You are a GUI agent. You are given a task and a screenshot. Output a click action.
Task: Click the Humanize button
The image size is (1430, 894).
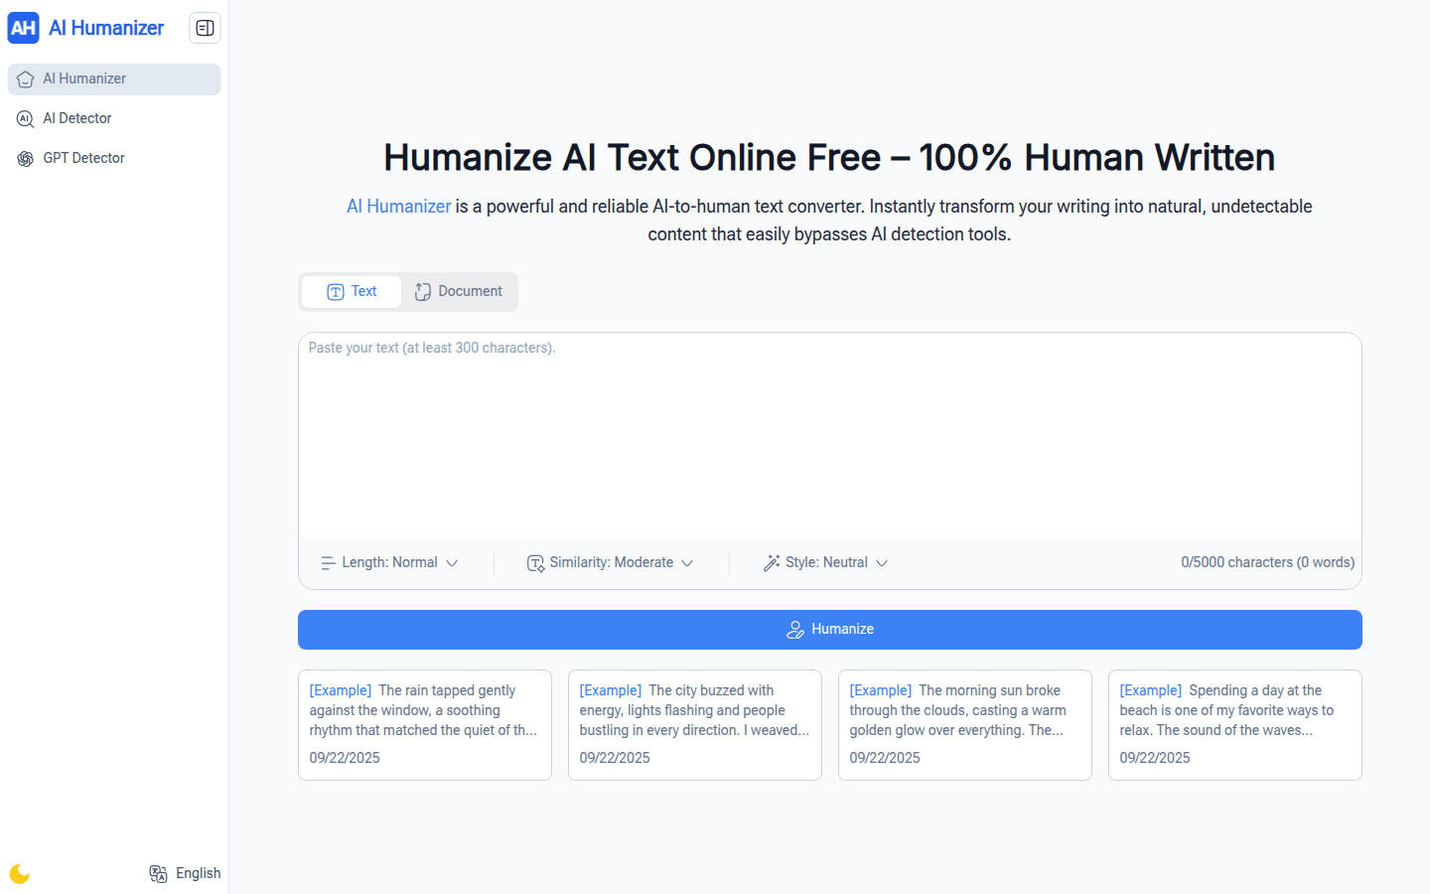pyautogui.click(x=829, y=629)
